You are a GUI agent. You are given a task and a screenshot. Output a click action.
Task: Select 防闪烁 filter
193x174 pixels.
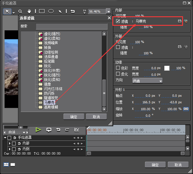(x=49, y=93)
